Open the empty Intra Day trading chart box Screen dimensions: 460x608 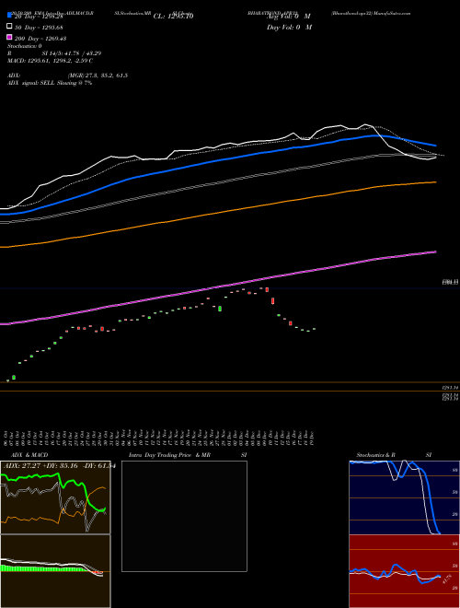coord(184,516)
